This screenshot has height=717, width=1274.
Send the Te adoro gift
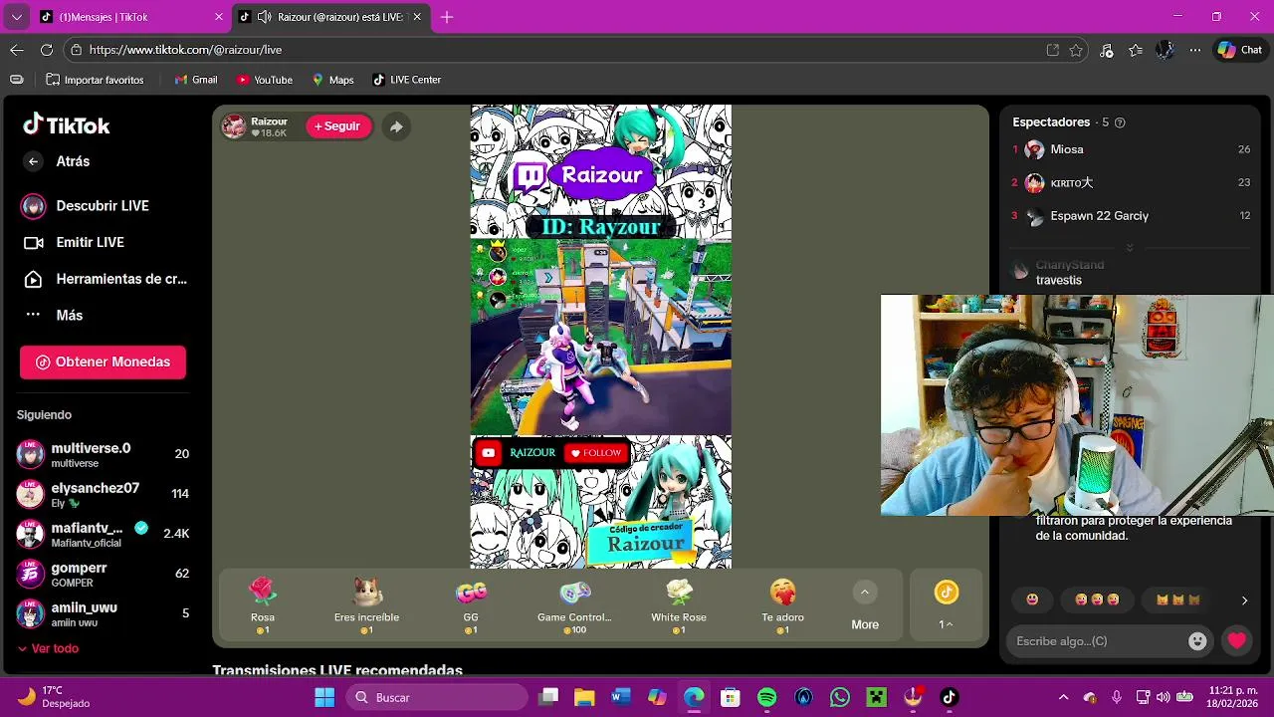782,604
